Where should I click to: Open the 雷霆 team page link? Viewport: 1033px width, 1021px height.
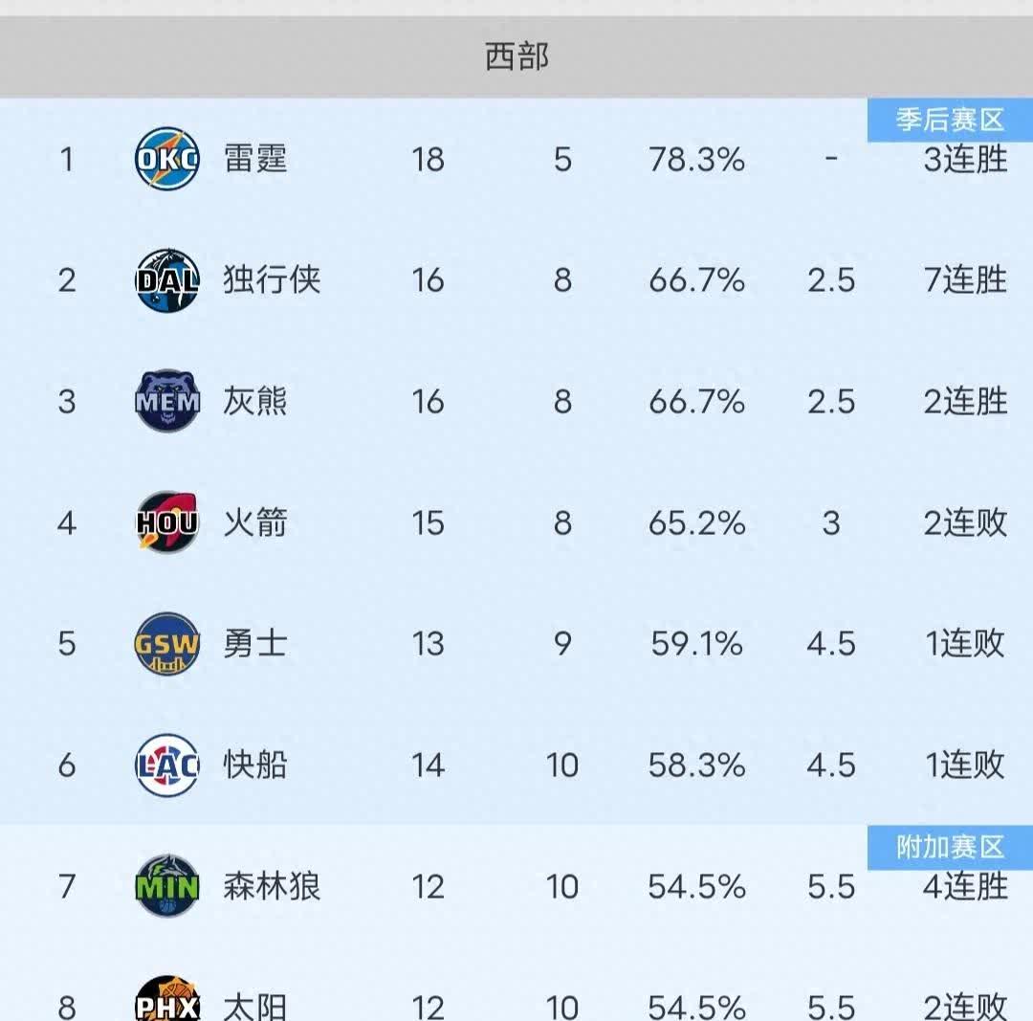tap(255, 160)
